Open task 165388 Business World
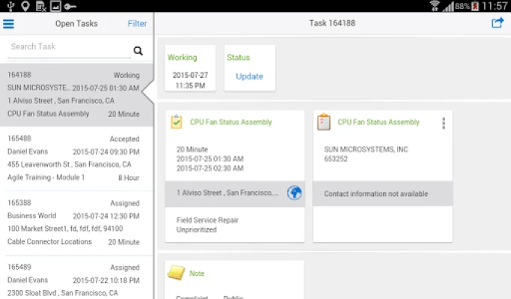Screen dimensions: 511x299 click(73, 223)
